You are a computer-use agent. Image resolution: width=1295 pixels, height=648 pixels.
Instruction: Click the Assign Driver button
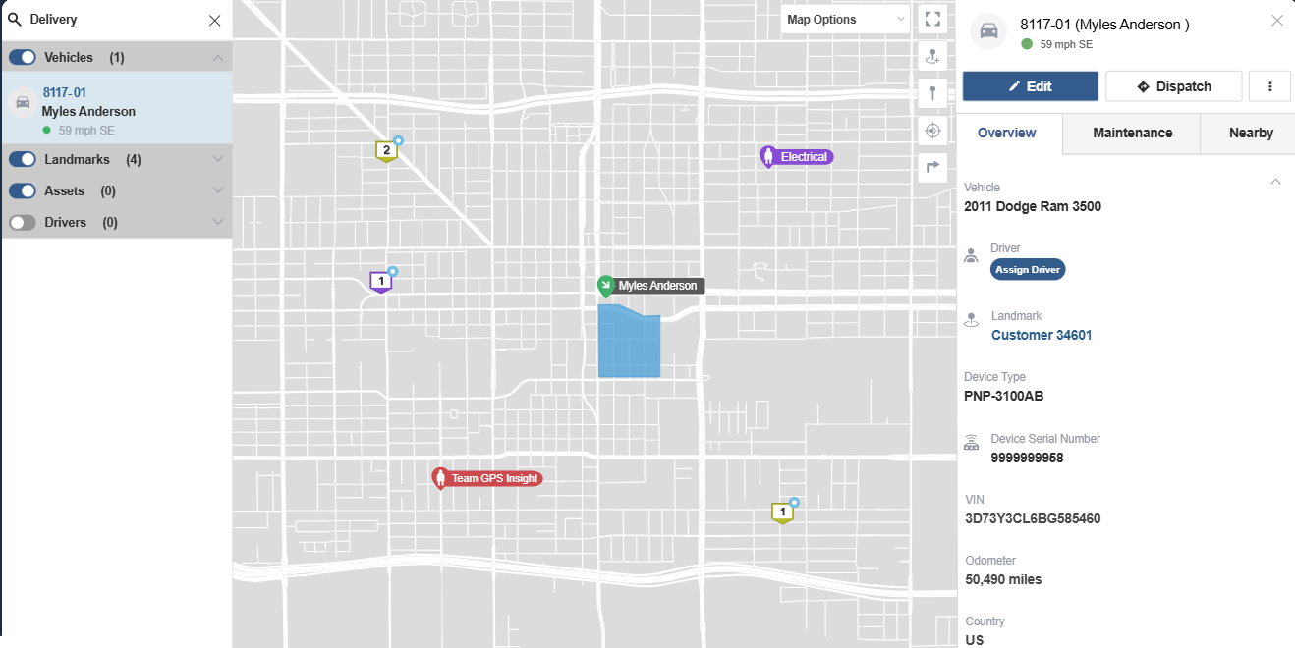[1028, 269]
